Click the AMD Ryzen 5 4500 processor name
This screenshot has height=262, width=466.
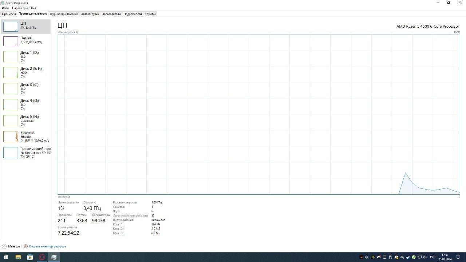(x=428, y=26)
